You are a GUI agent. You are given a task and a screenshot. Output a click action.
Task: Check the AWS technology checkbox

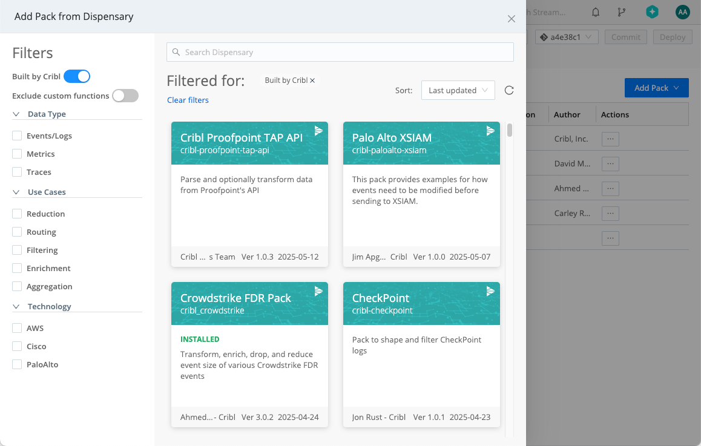pyautogui.click(x=16, y=328)
